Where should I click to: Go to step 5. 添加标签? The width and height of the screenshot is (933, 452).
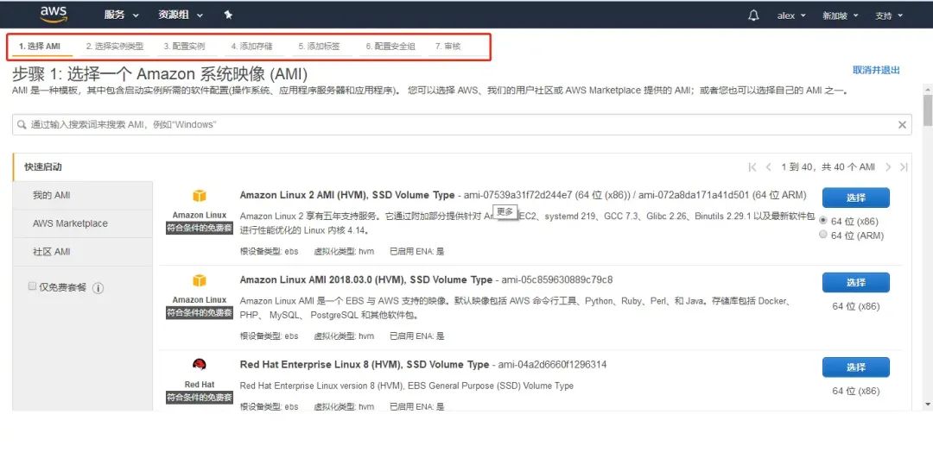point(320,47)
